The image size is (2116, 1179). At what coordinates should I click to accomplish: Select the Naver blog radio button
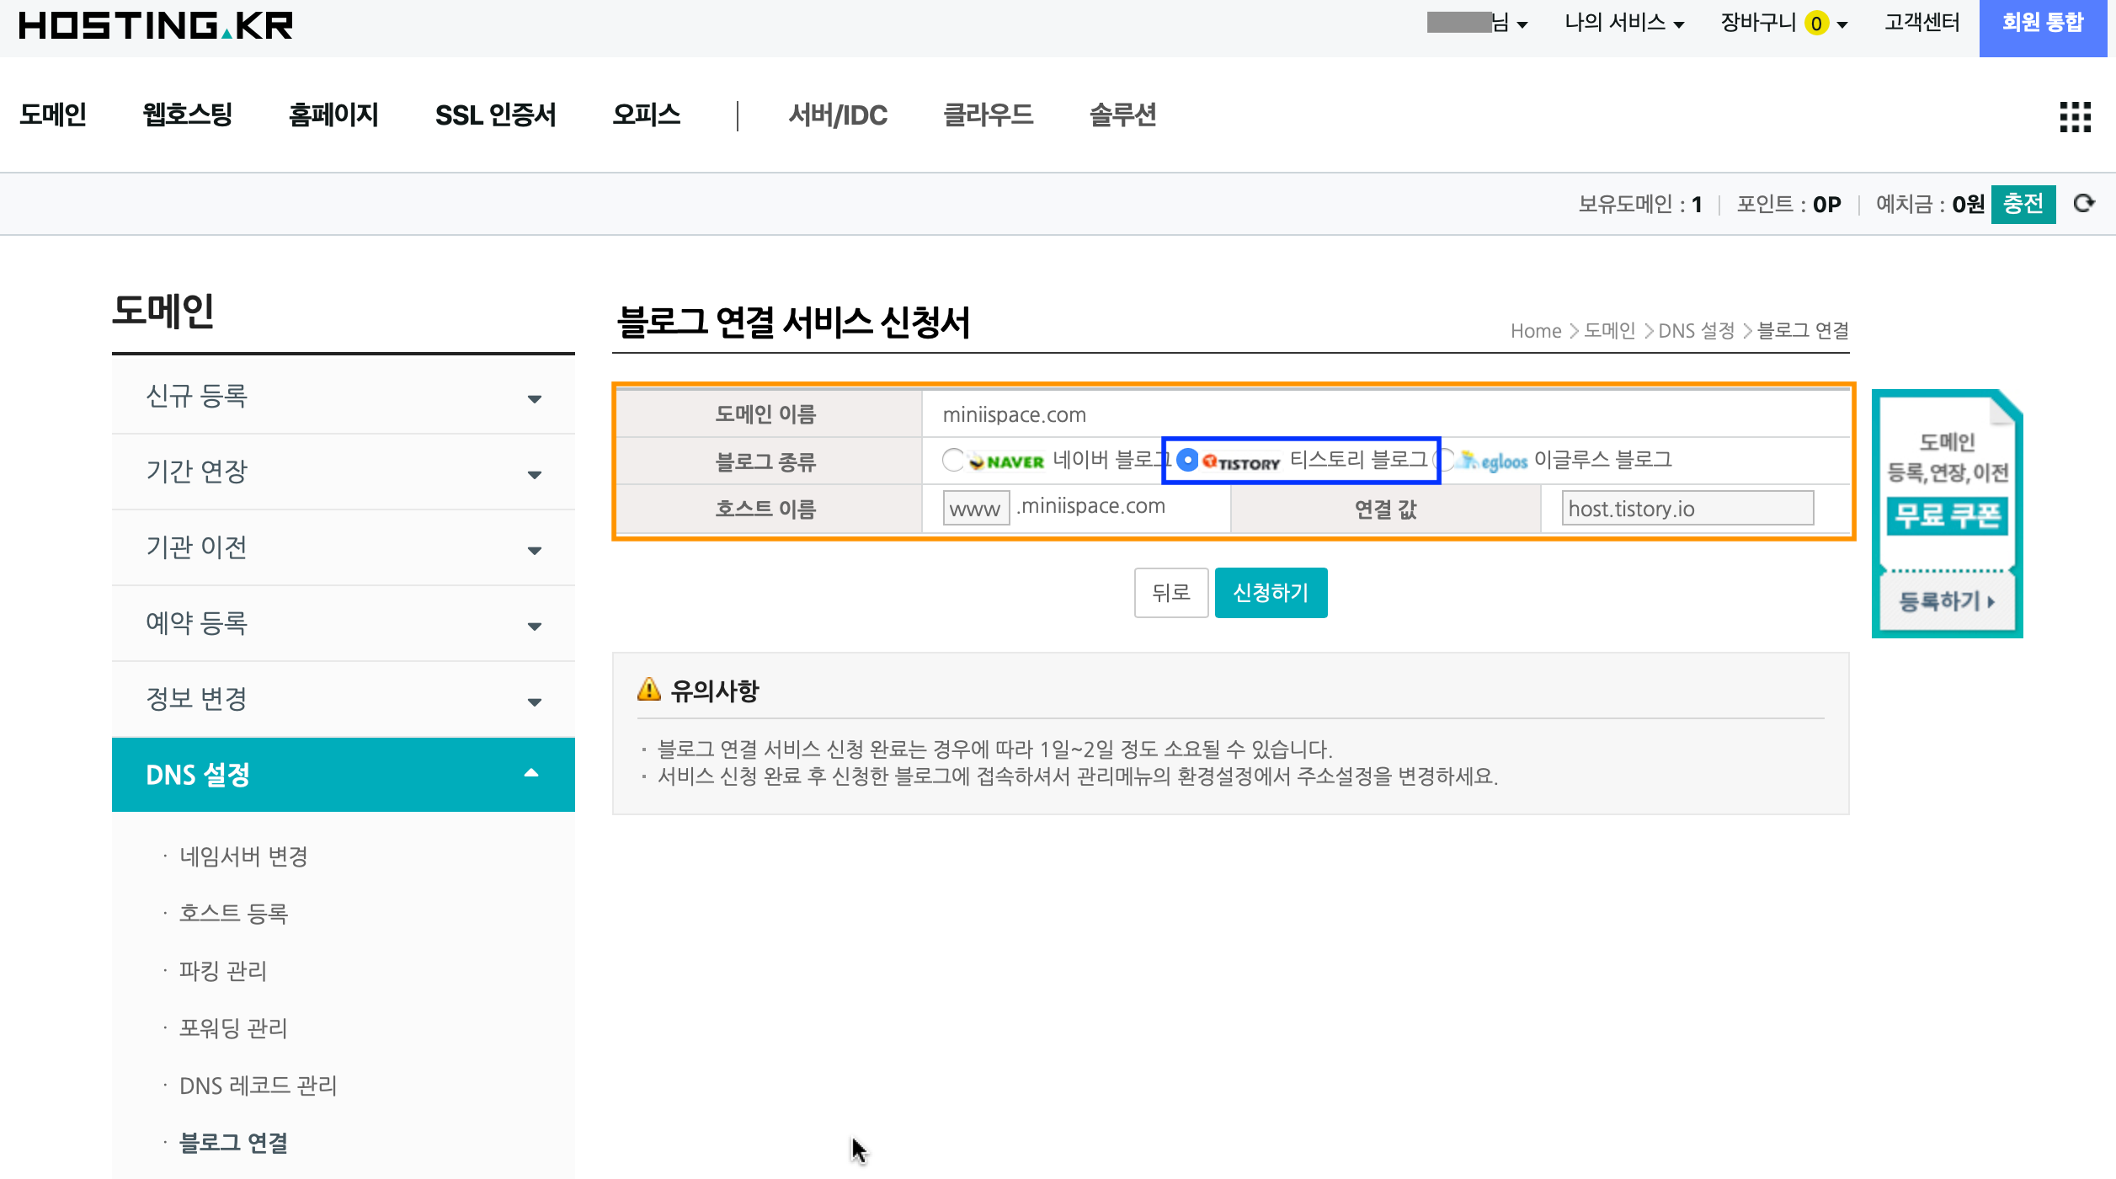(953, 460)
